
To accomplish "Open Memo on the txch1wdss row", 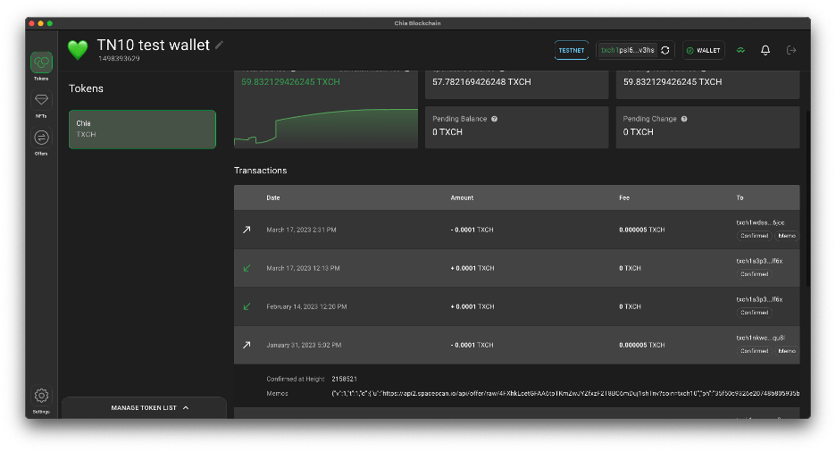I will point(786,236).
